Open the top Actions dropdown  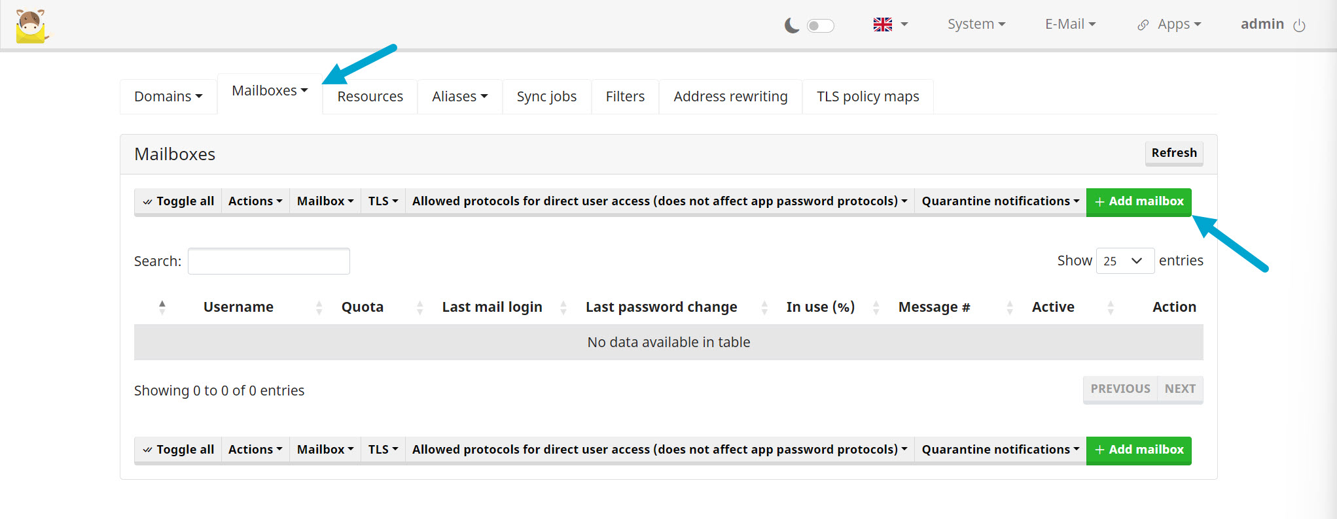[255, 201]
